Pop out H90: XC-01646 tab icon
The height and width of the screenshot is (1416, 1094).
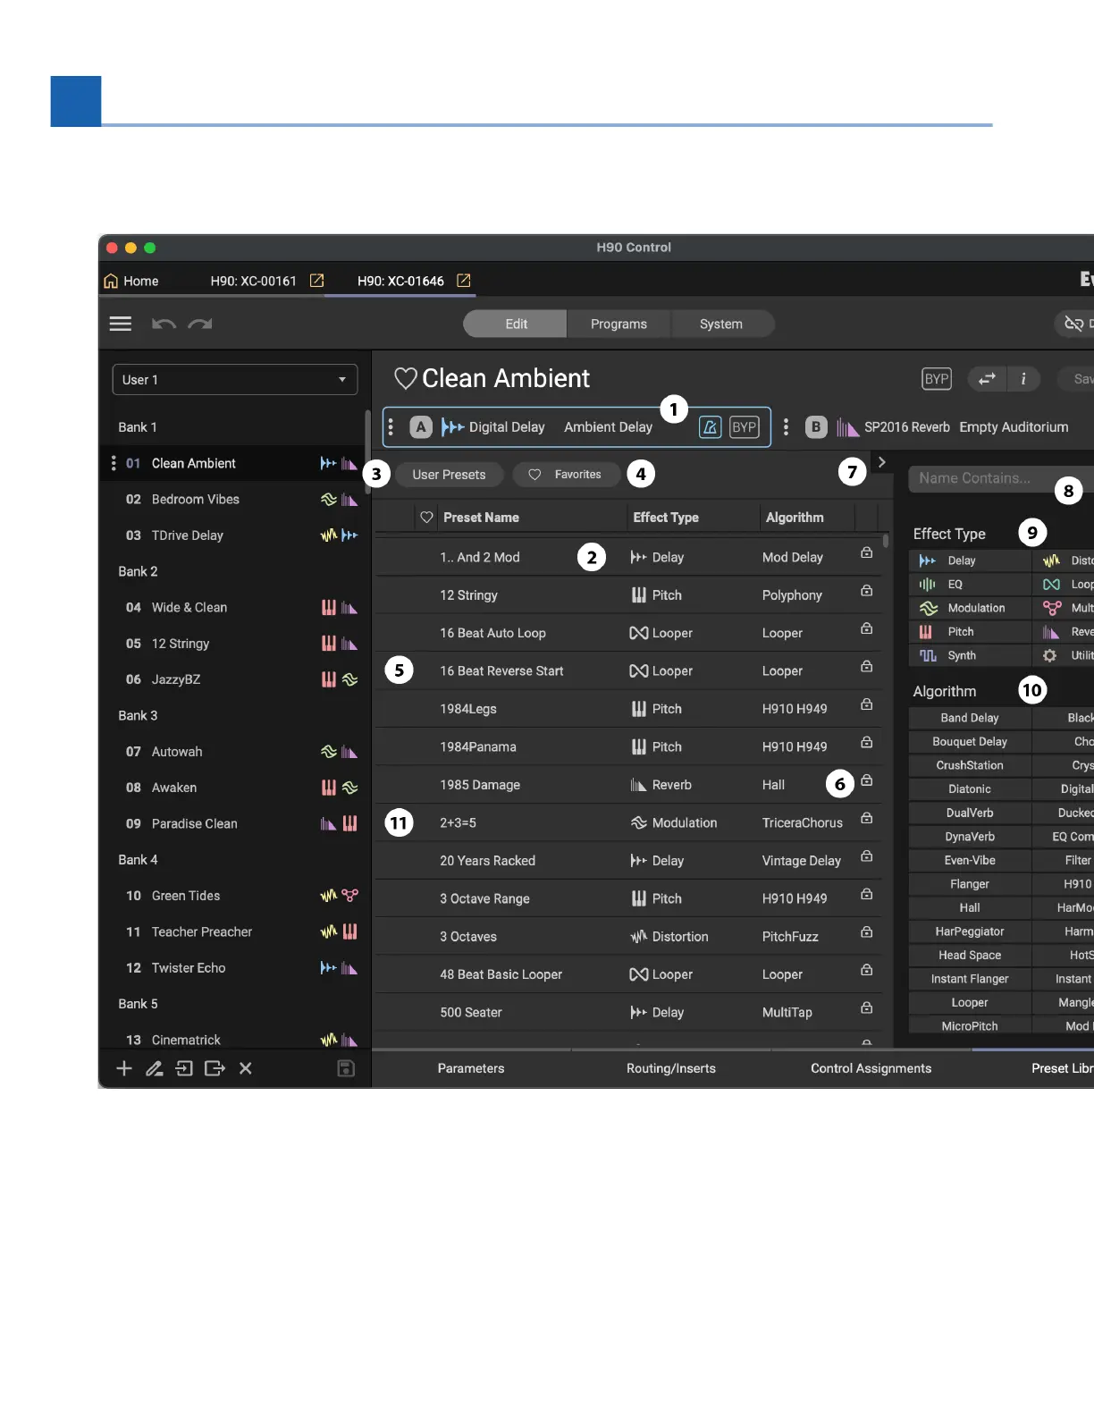(463, 281)
